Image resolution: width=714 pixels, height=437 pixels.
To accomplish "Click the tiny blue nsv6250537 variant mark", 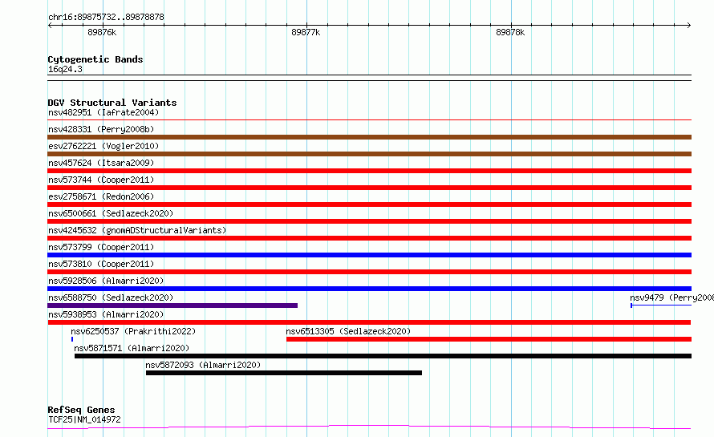I will click(72, 339).
